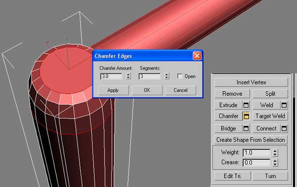The height and width of the screenshot is (187, 297).
Task: Click the Weight value field
Action: click(x=257, y=153)
